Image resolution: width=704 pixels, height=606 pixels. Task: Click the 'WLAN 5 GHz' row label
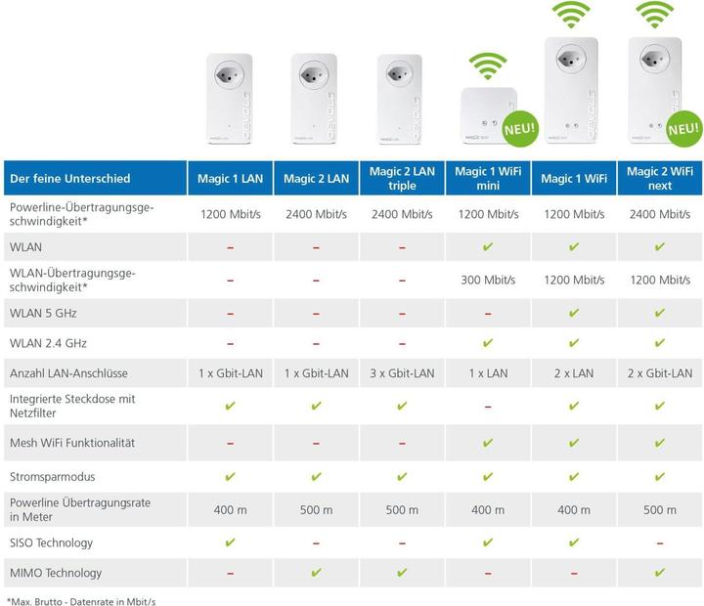coord(43,313)
